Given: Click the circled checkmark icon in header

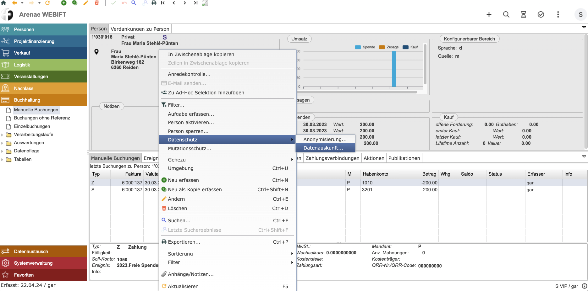Looking at the screenshot, I should click(541, 14).
